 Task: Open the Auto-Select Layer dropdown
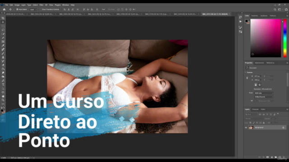pyautogui.click(x=33, y=9)
